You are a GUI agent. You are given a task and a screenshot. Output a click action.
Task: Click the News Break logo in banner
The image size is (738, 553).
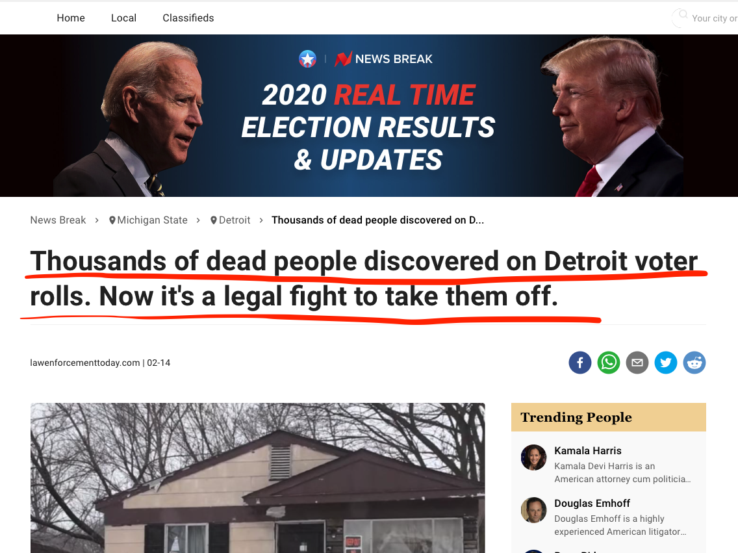click(x=383, y=59)
